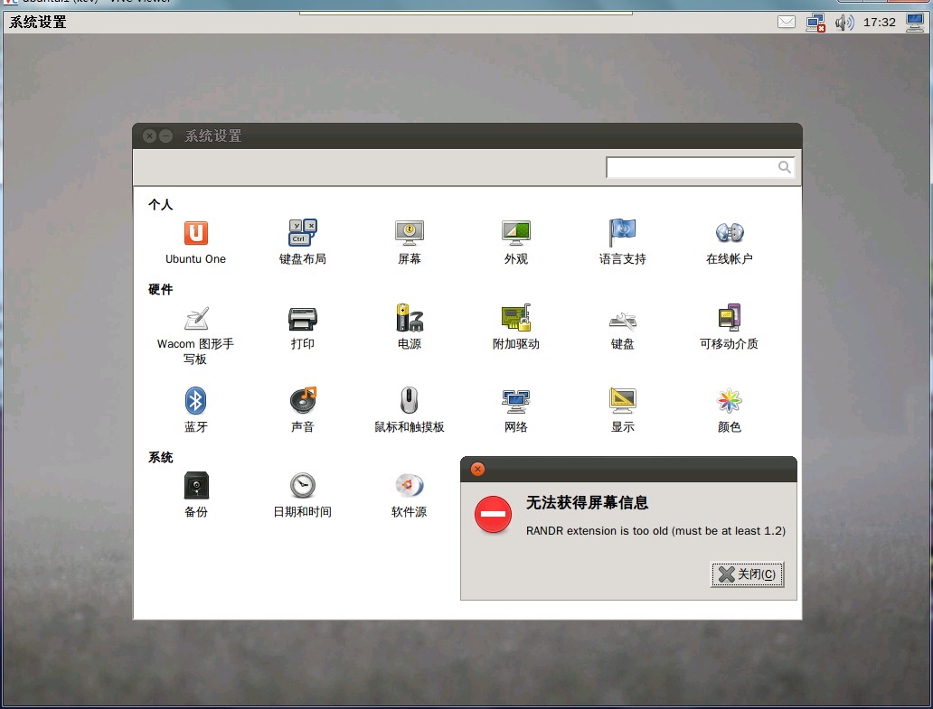Close the 系统设置 window
Image resolution: width=933 pixels, height=709 pixels.
coord(149,136)
